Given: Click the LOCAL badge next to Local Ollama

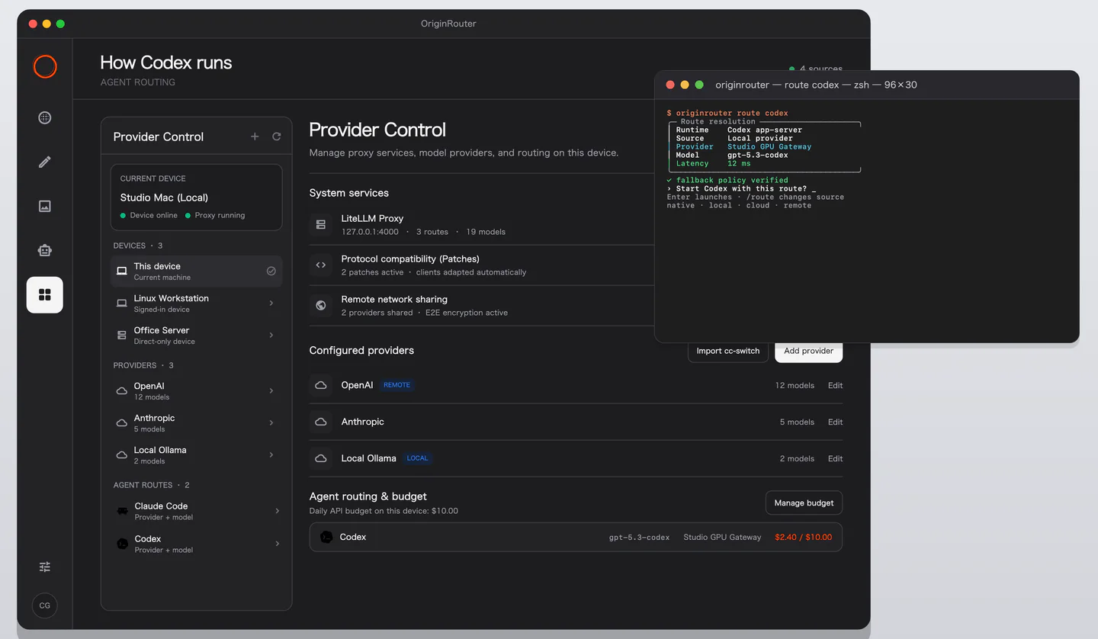Looking at the screenshot, I should point(417,458).
